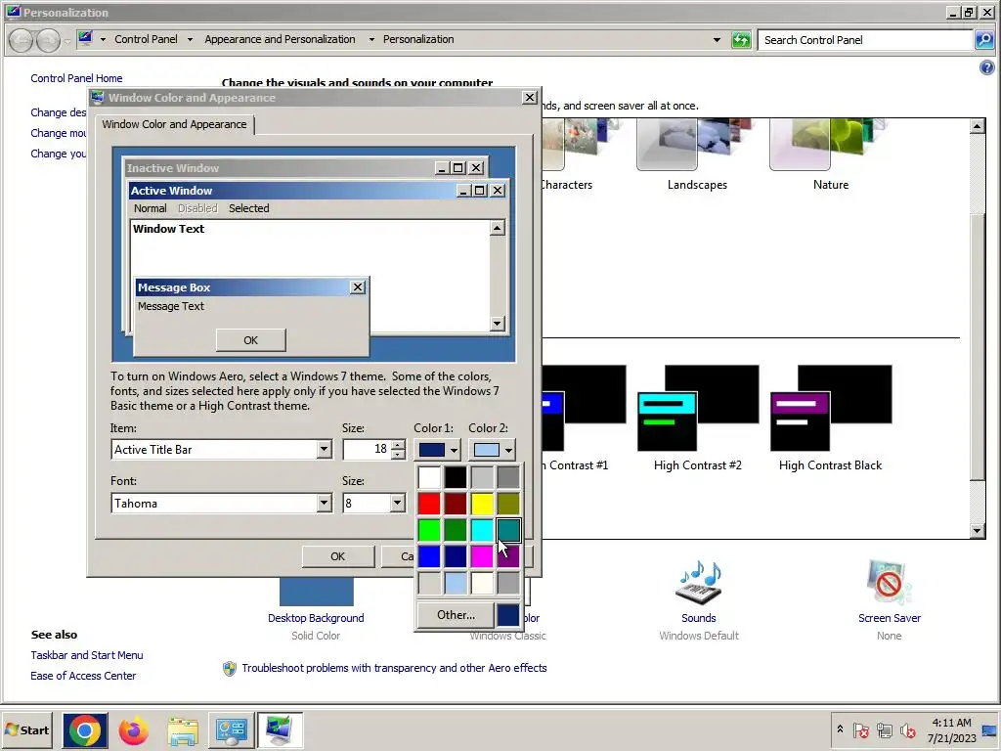
Task: Choose the cyan color swatch
Action: click(482, 530)
